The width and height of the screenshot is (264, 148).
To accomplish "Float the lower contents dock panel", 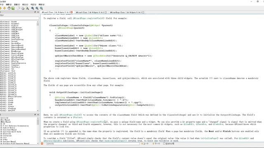I will pyautogui.click(x=35, y=114).
